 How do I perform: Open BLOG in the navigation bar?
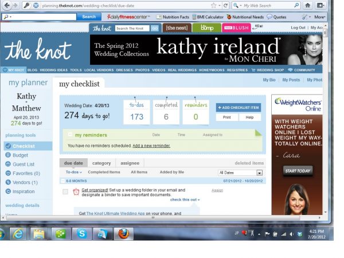click(x=32, y=70)
